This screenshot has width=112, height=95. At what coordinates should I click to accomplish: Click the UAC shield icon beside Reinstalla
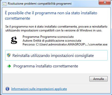[x=9, y=55]
